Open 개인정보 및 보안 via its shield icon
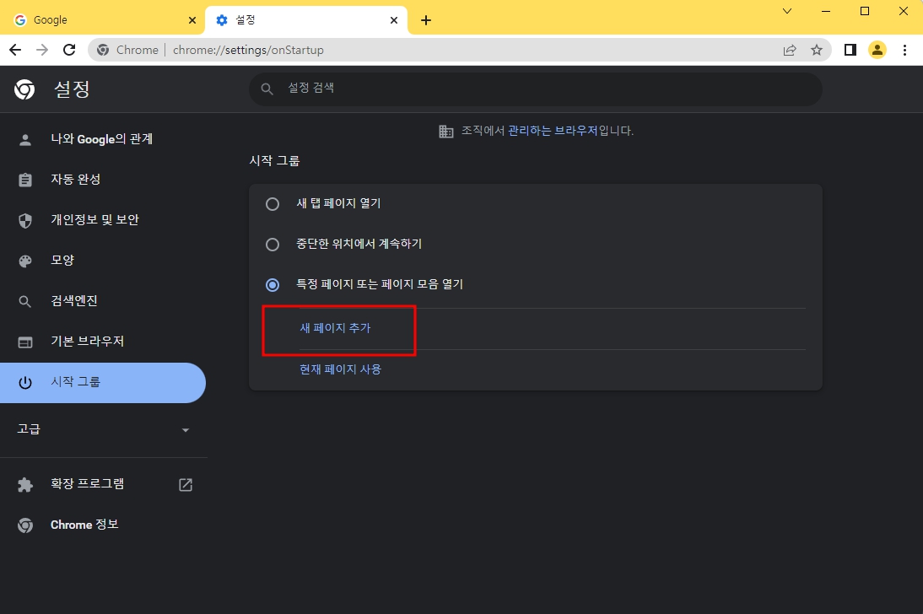This screenshot has width=923, height=614. coord(24,219)
